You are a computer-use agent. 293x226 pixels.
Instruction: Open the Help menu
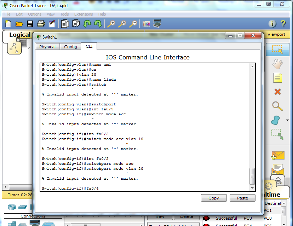point(102,14)
